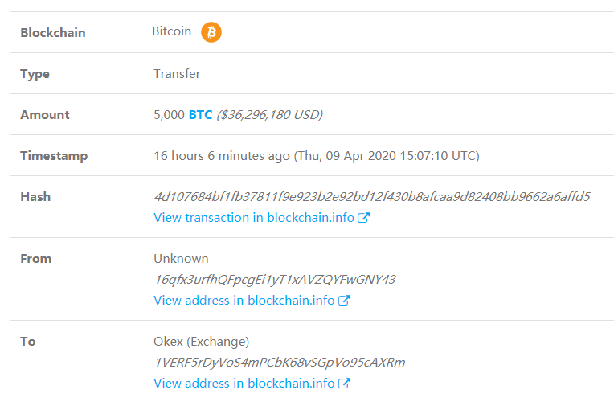The image size is (614, 402).
Task: Click external-link icon in the From section
Action: pos(344,301)
